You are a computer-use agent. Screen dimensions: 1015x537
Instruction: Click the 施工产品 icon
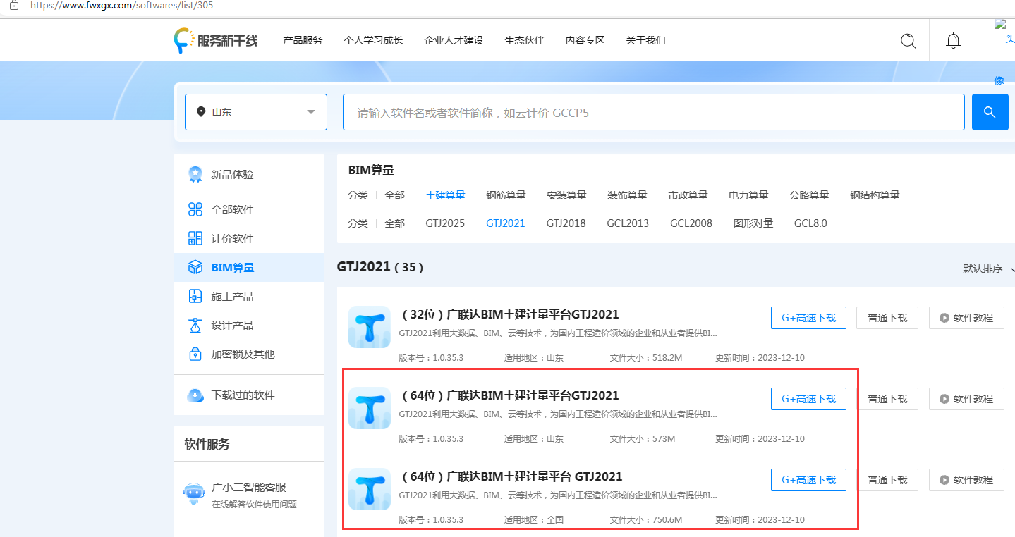pos(195,296)
